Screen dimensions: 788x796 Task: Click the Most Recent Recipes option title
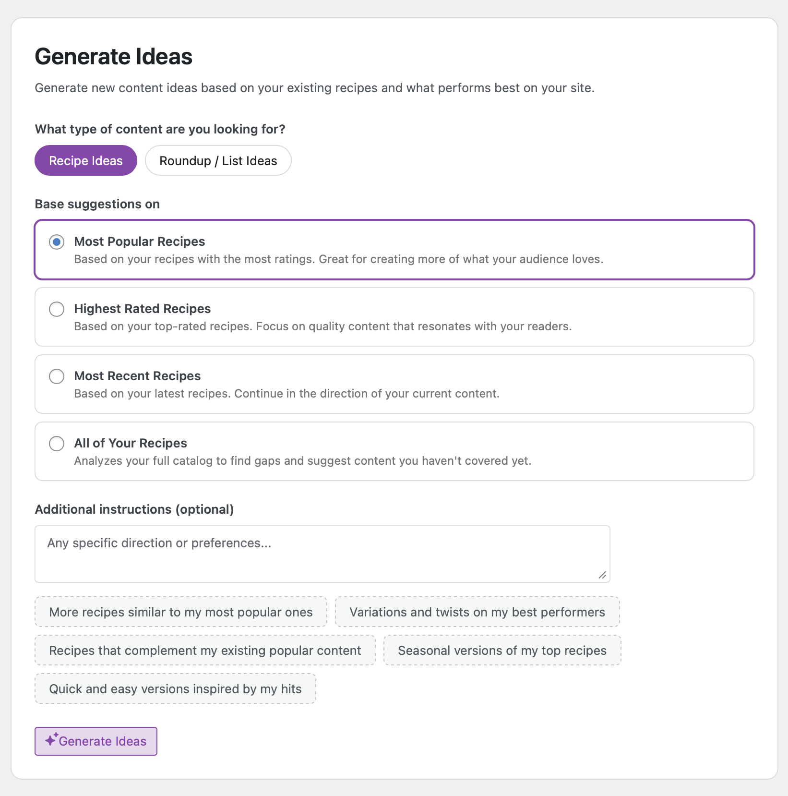[x=137, y=376]
